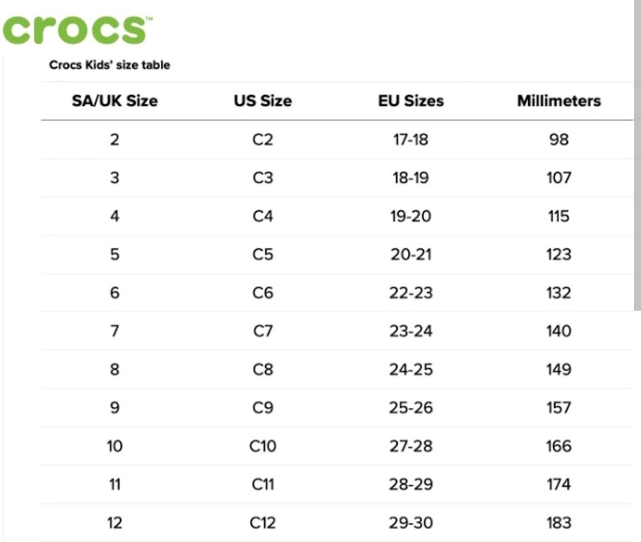Click the C4 US size cell

coord(263,217)
